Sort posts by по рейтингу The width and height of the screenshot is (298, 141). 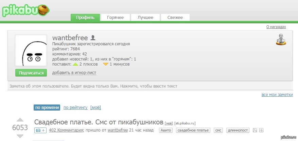coord(75,108)
